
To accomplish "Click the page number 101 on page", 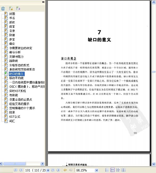I will (x=135, y=133).
